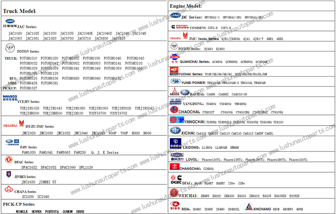This screenshot has width=336, height=214.
Task: Click the YANGCHAI logo
Action: point(177,120)
